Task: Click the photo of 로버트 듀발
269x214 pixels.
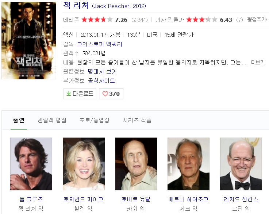Action: (x=136, y=164)
